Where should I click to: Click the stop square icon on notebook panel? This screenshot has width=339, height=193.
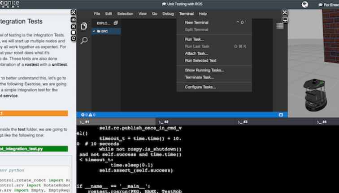coord(74,33)
